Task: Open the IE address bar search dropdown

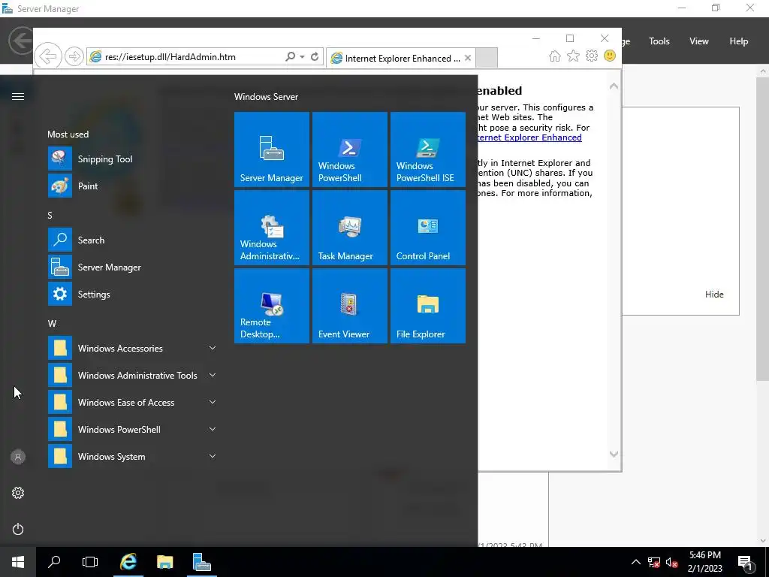Action: pyautogui.click(x=302, y=56)
